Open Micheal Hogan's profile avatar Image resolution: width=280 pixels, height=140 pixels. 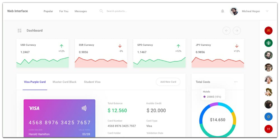234,11
